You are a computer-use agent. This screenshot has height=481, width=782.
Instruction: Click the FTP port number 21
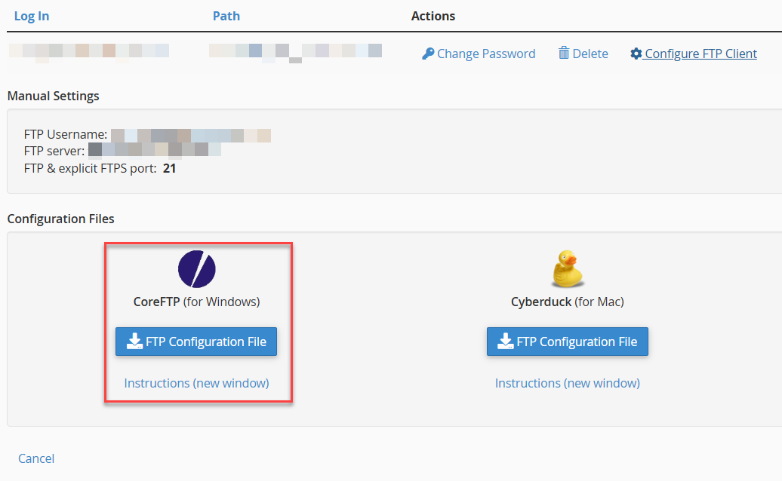click(170, 168)
